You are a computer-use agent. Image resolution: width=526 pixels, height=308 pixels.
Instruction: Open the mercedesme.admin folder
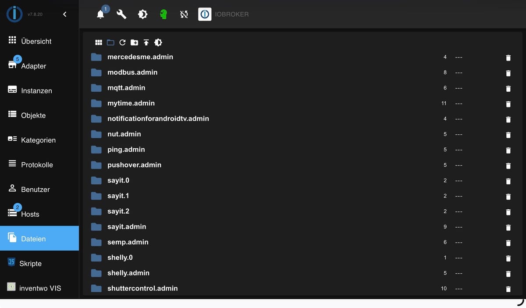point(140,57)
